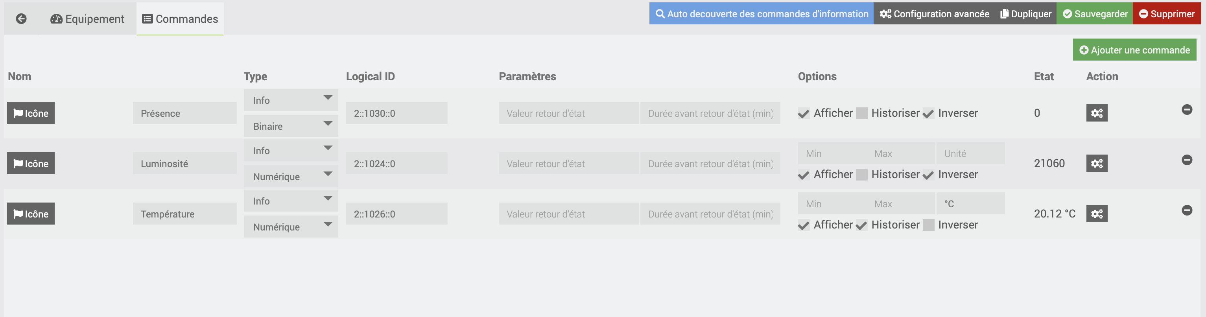Open advanced settings gear for Présence command
The image size is (1206, 317).
pos(1096,113)
